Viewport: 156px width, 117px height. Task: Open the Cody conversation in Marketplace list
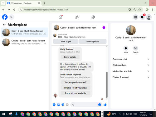point(25,32)
